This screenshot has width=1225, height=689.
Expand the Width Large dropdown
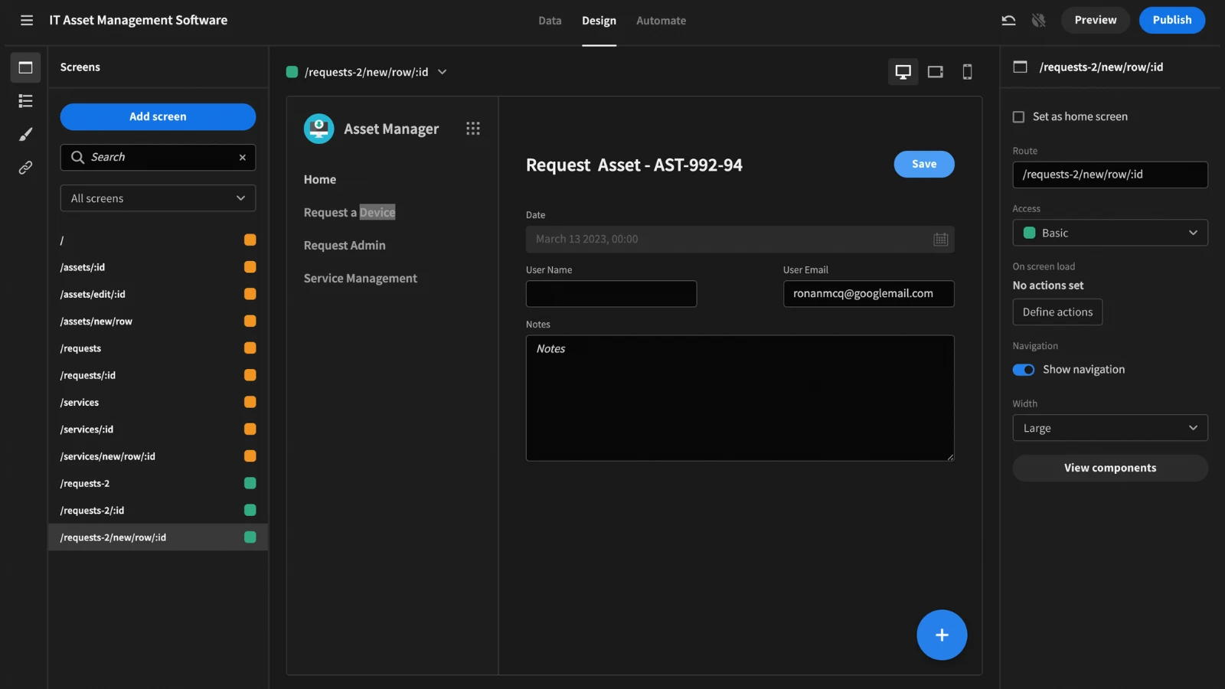click(1110, 428)
